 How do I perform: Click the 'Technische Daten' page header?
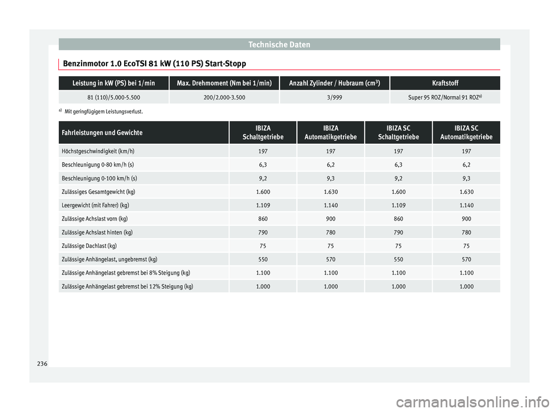279,45
